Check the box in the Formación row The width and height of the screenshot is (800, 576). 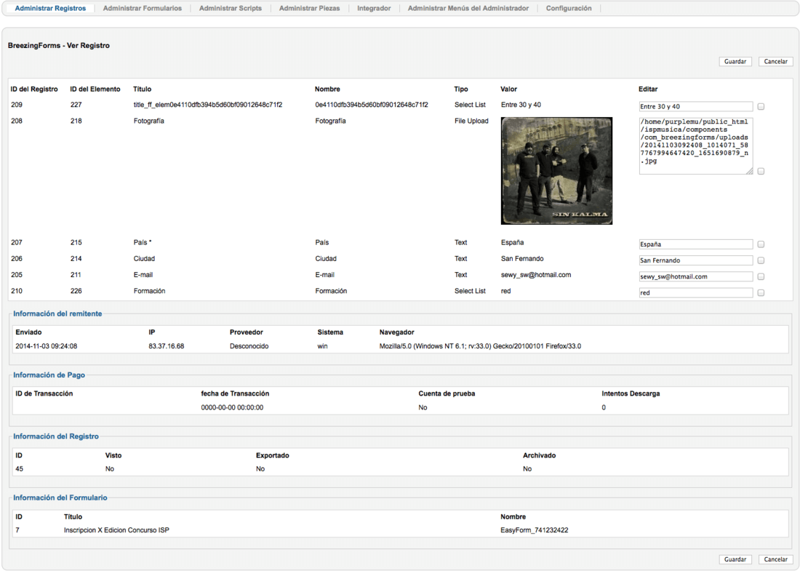pyautogui.click(x=761, y=293)
